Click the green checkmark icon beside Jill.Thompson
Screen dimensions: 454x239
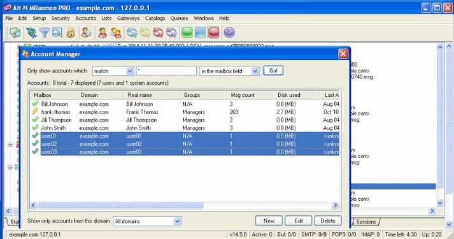35,119
